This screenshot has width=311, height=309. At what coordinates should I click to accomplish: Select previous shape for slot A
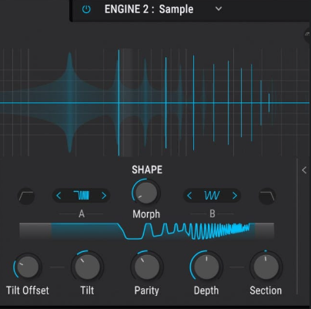point(59,196)
